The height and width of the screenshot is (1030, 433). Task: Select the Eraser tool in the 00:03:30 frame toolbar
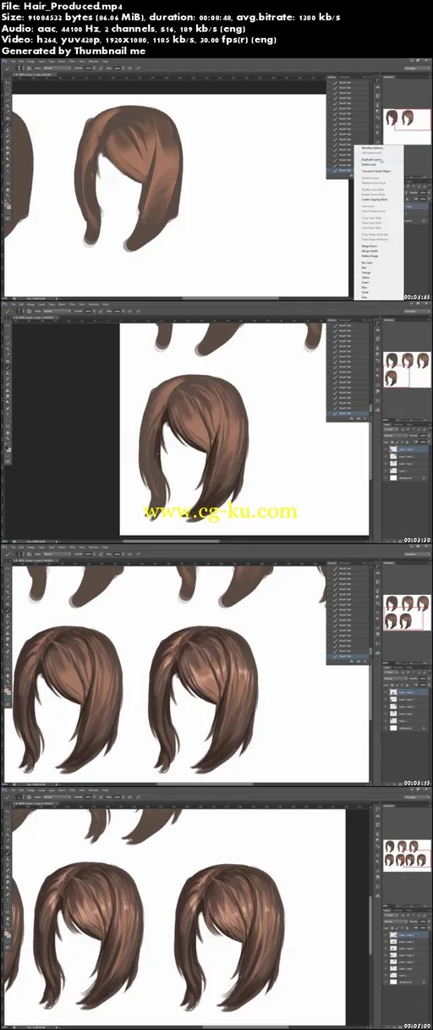[8, 385]
